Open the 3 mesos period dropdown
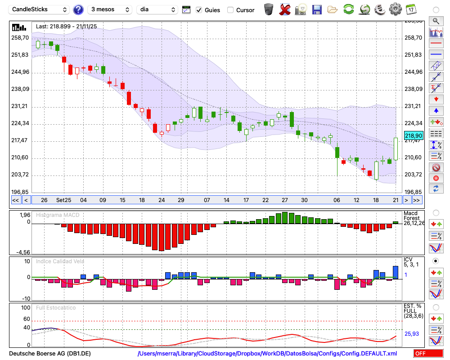The height and width of the screenshot is (360, 450). point(109,9)
